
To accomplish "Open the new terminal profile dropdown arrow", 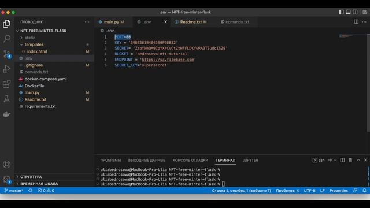I will point(335,161).
